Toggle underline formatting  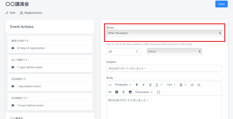click(x=150, y=85)
